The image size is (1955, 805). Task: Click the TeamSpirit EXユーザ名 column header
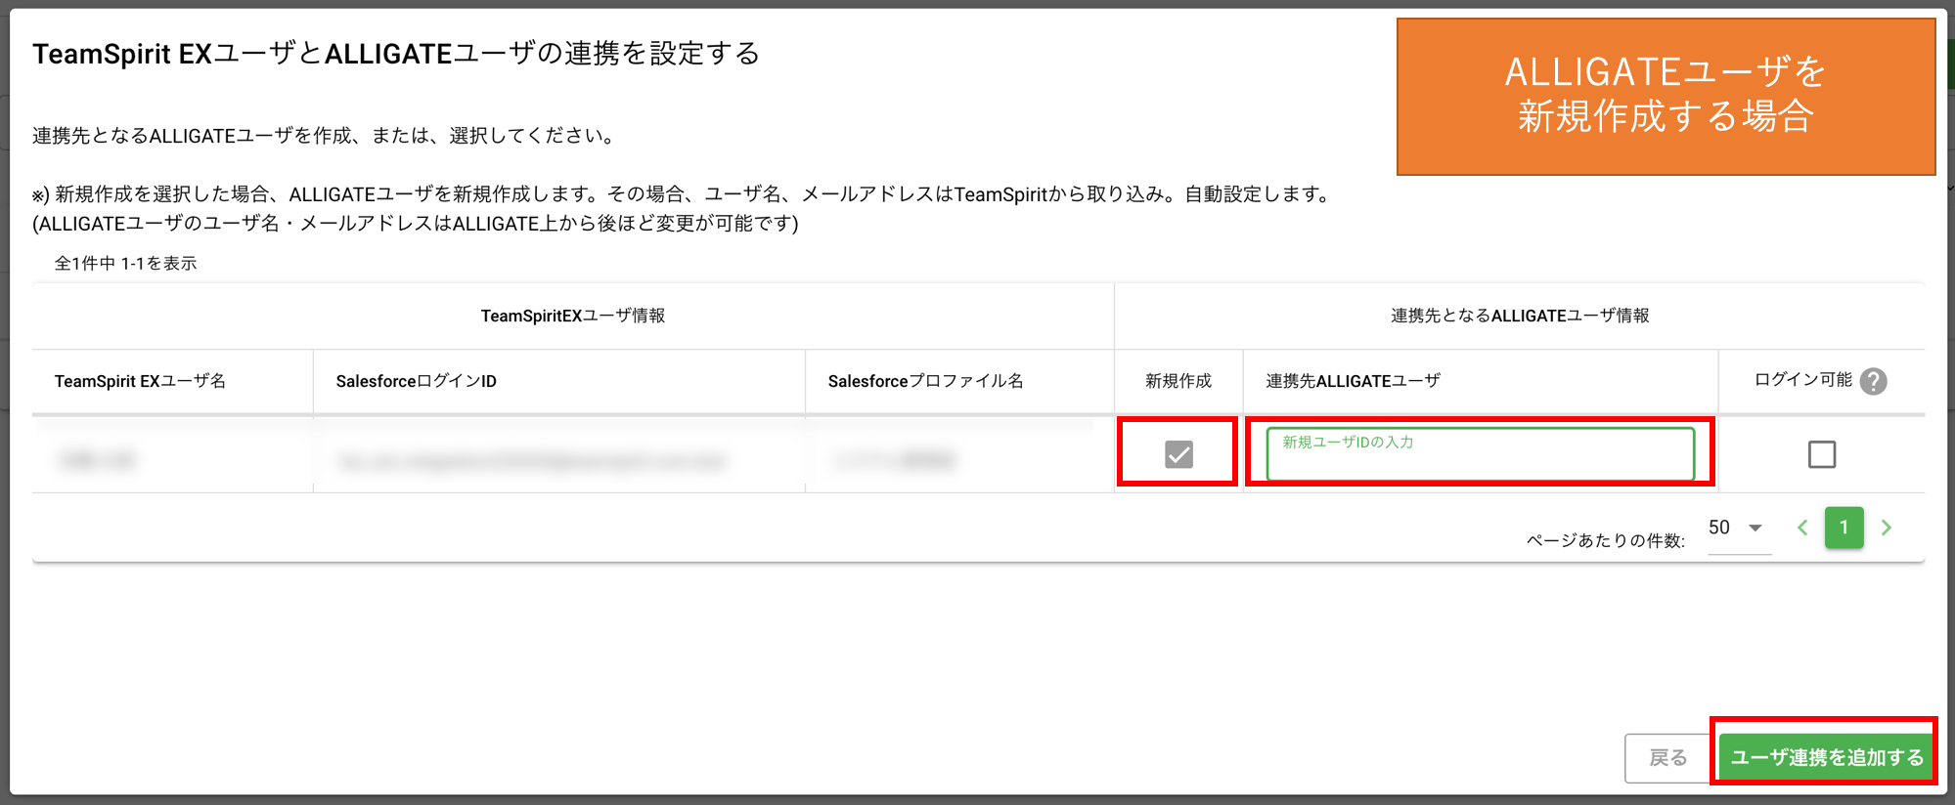(140, 381)
